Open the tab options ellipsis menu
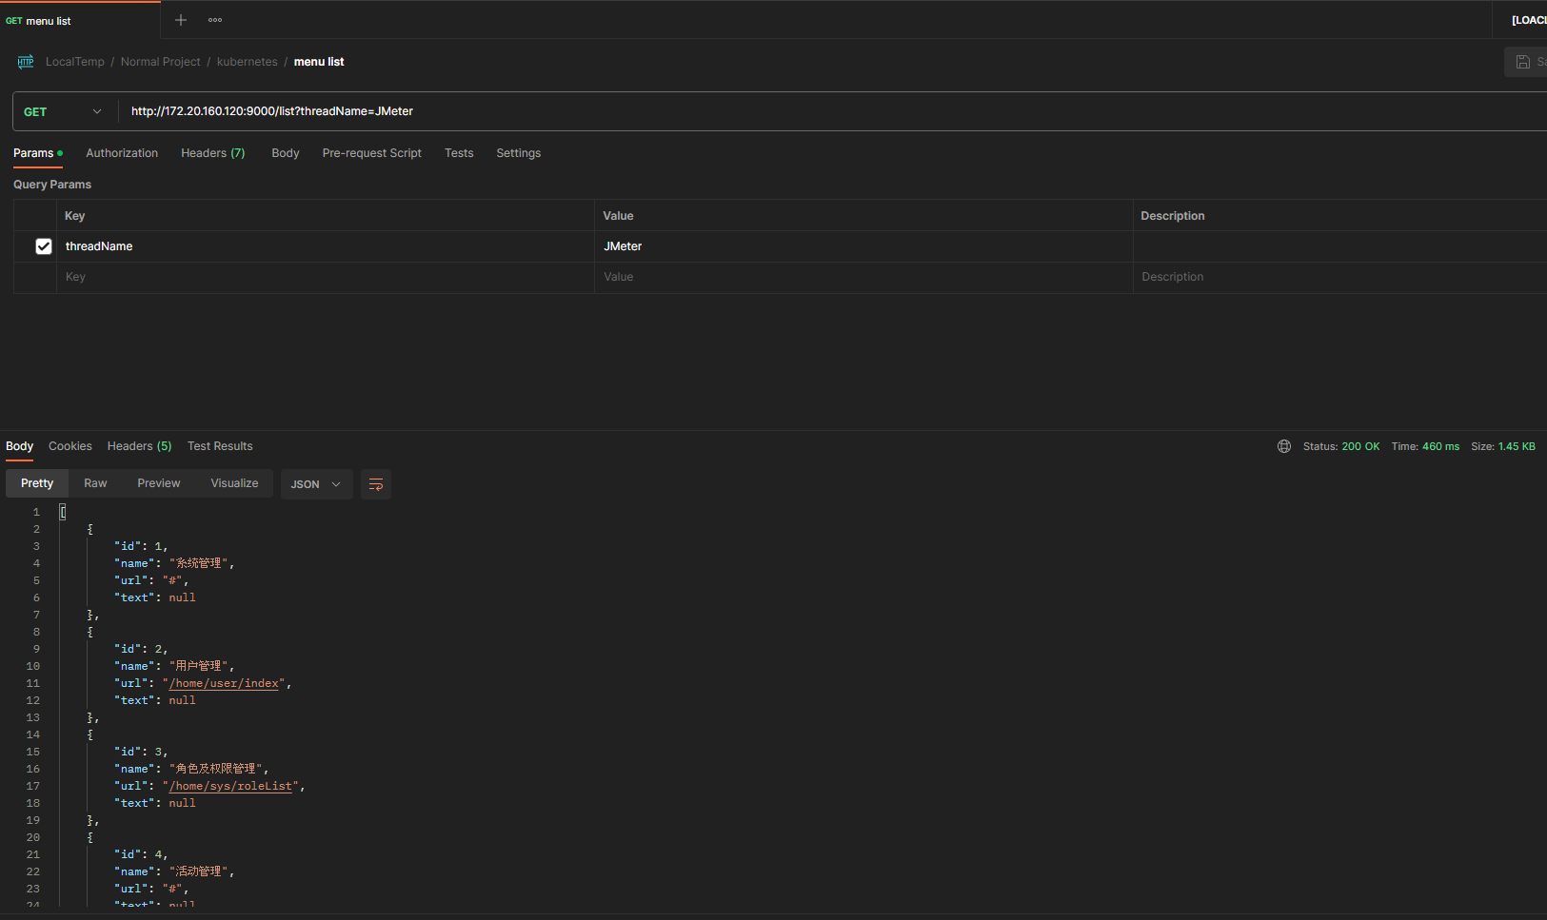This screenshot has height=920, width=1547. pos(215,20)
